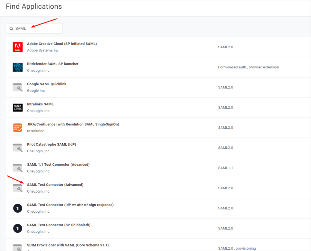Click the Bitdefender SAML SP launcher icon
The width and height of the screenshot is (311, 251).
point(18,67)
